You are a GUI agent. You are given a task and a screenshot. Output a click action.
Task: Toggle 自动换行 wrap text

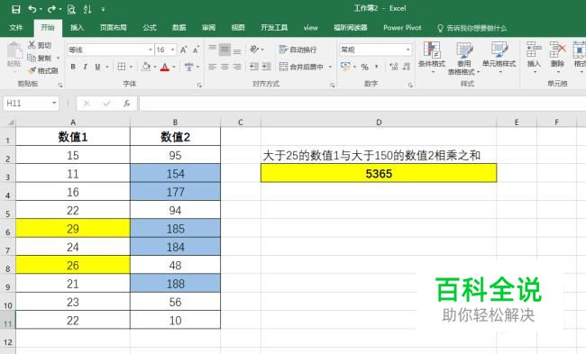point(298,50)
